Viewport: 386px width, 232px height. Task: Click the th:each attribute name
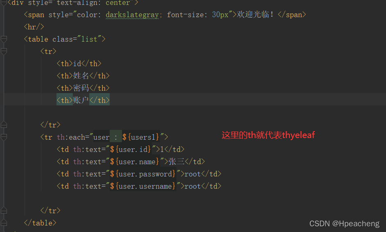[x=71, y=137]
